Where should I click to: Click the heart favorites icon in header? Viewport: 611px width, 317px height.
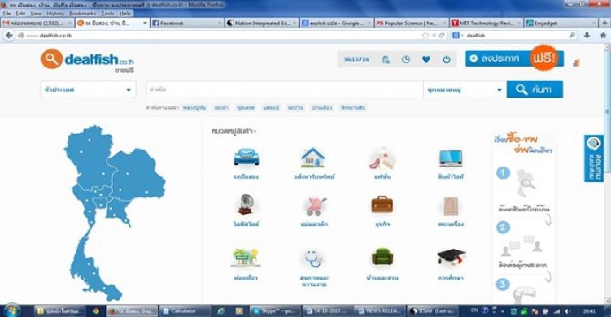(x=426, y=60)
